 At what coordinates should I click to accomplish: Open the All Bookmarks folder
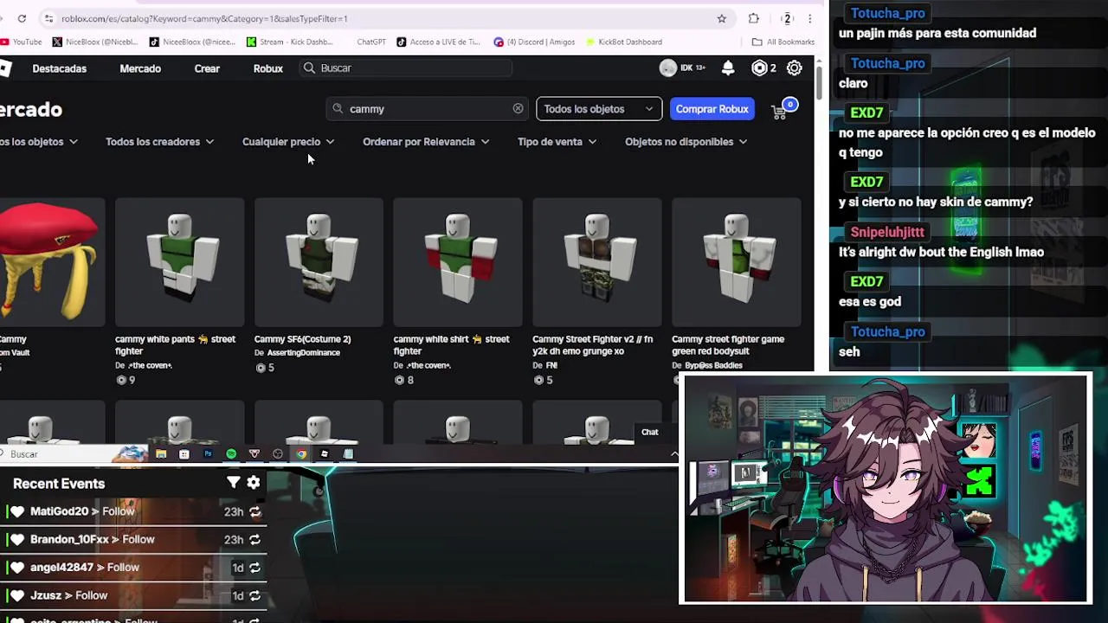[x=783, y=42]
